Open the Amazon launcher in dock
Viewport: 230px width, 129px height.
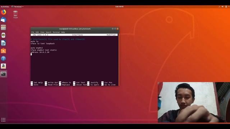point(3,66)
